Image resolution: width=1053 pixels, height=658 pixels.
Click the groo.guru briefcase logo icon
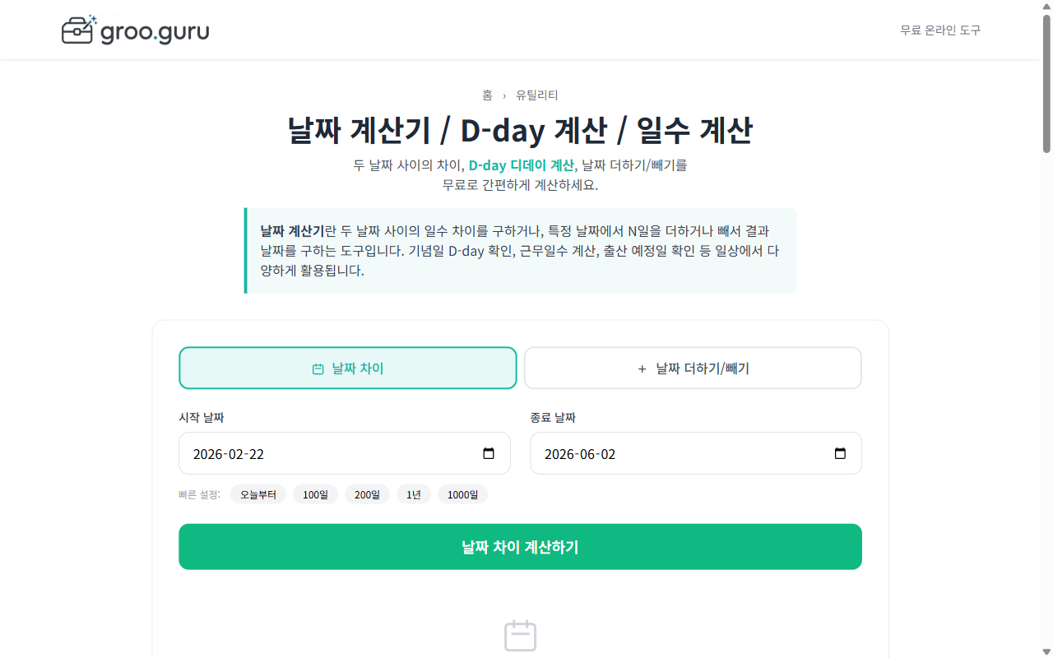[x=77, y=30]
